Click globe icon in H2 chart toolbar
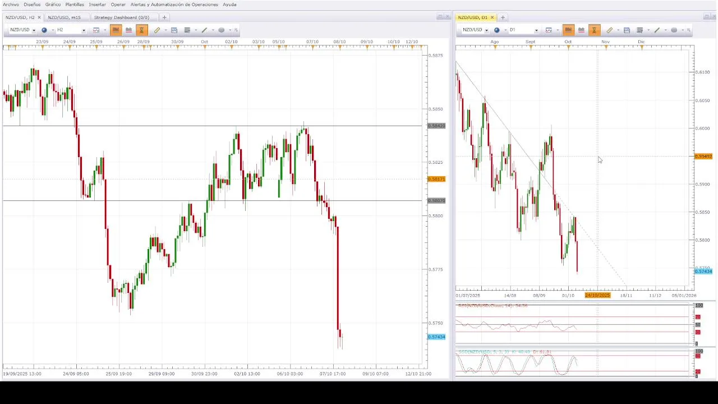Image resolution: width=718 pixels, height=404 pixels. click(x=44, y=30)
